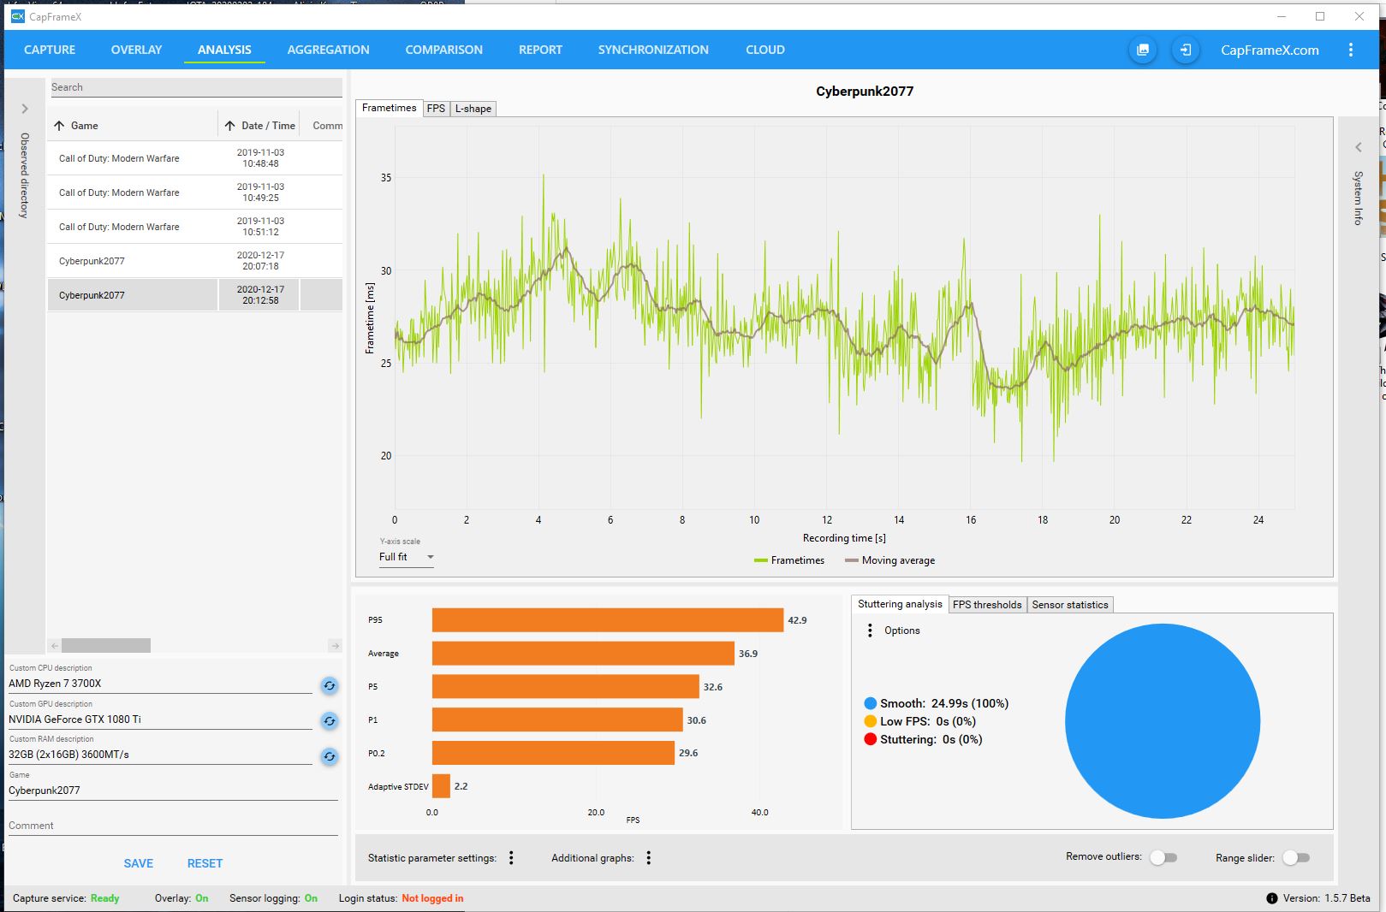The width and height of the screenshot is (1386, 912).
Task: Click the RESET button
Action: tap(205, 863)
